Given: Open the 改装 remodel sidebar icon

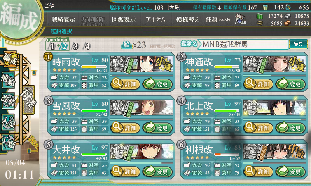Looking at the screenshot, I should 8,100.
